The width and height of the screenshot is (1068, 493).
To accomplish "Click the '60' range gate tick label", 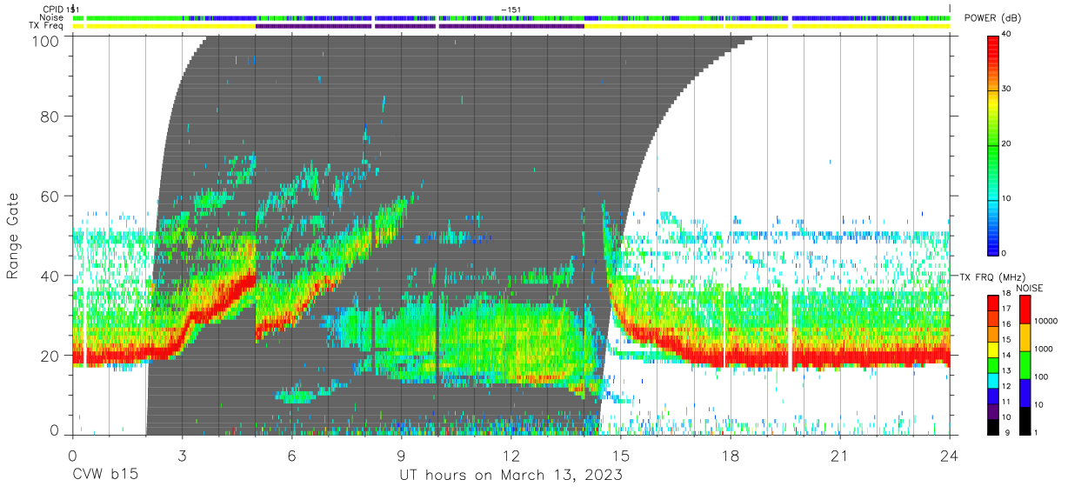I will (x=50, y=196).
